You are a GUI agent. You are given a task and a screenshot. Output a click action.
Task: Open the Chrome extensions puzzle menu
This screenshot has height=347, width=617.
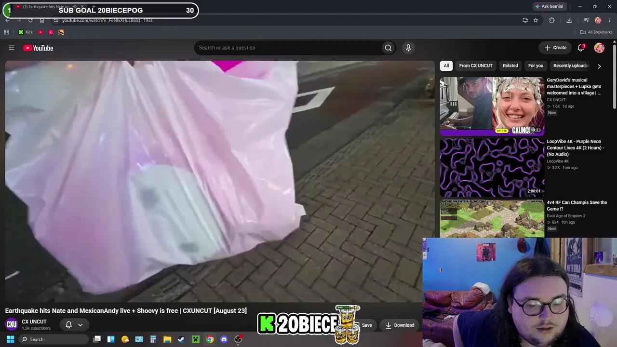point(552,20)
